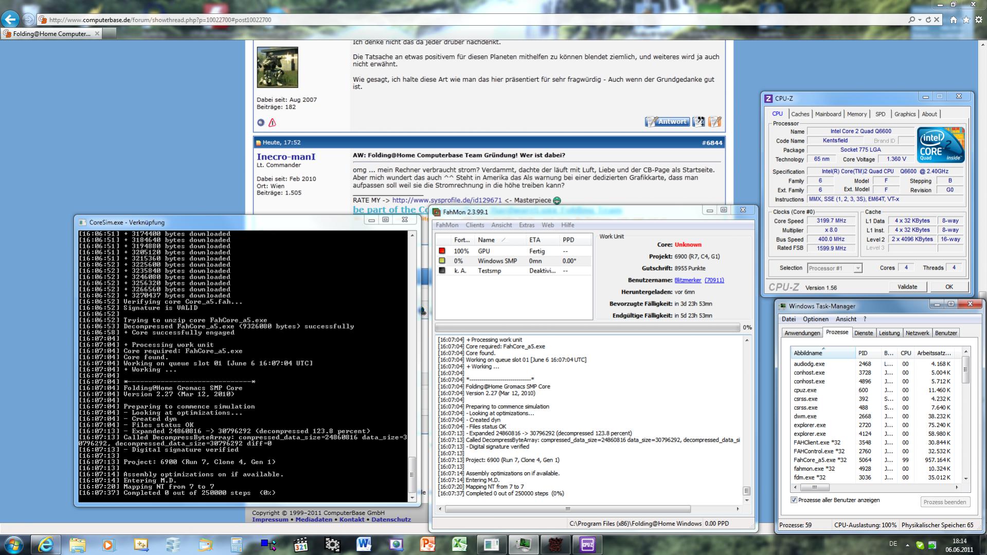This screenshot has height=555, width=987.
Task: Open the Internet Explorer home page
Action: coord(953,20)
